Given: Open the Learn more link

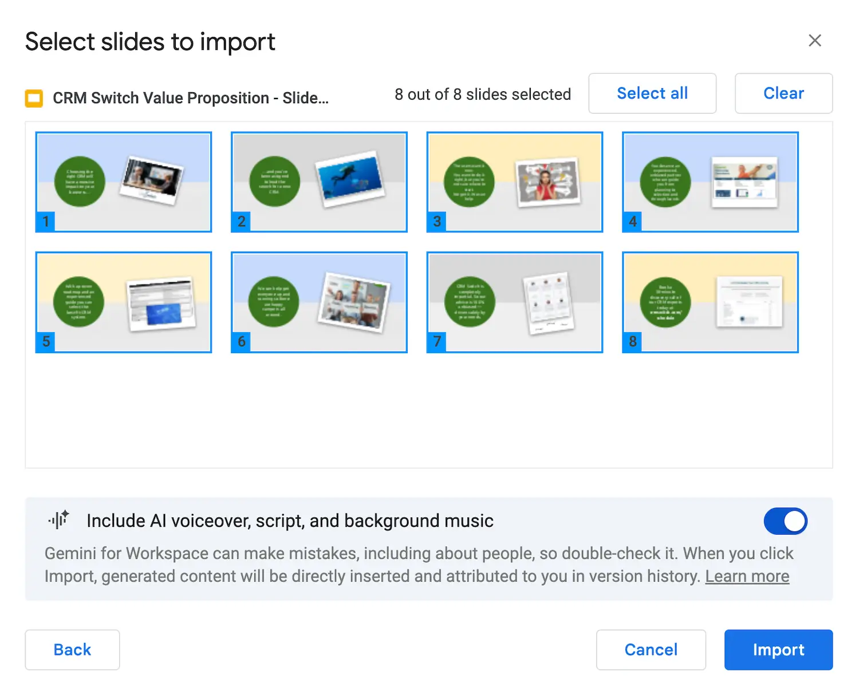Looking at the screenshot, I should [x=747, y=577].
